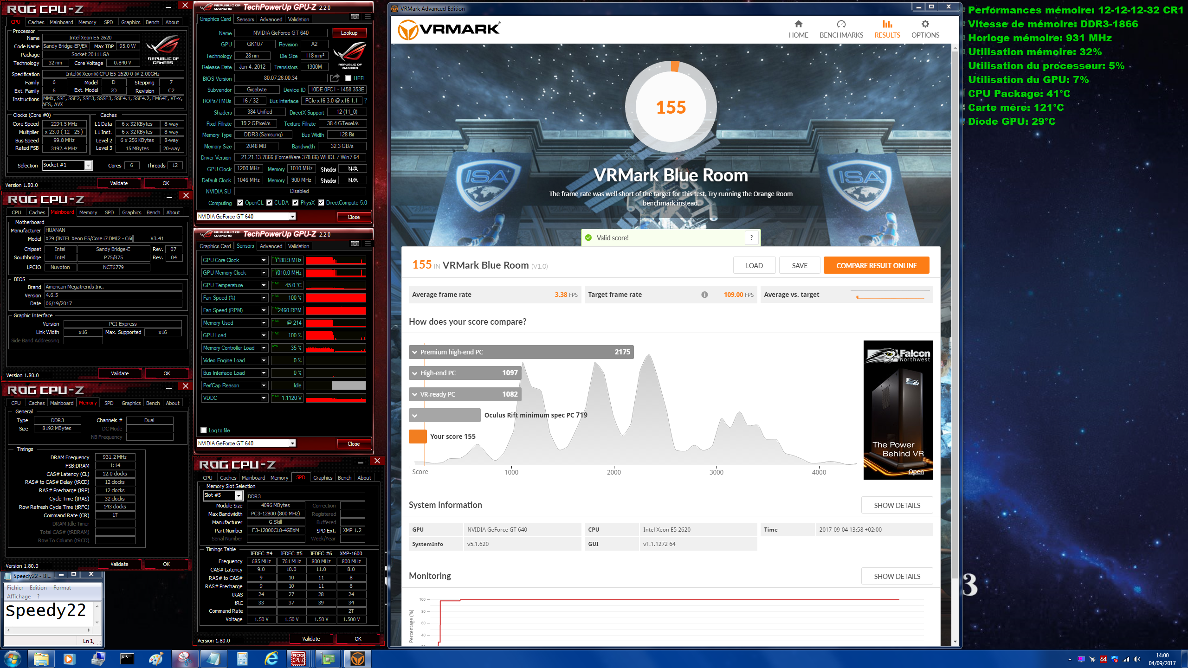Toggle the OpenCL checkbox
Viewport: 1188px width, 668px height.
(240, 202)
